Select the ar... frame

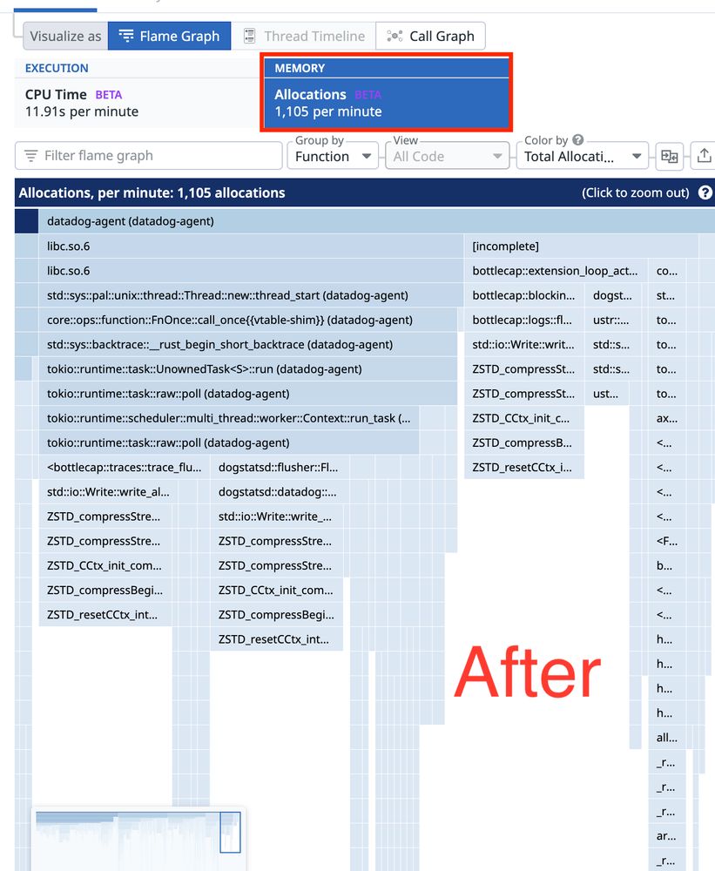pyautogui.click(x=667, y=836)
